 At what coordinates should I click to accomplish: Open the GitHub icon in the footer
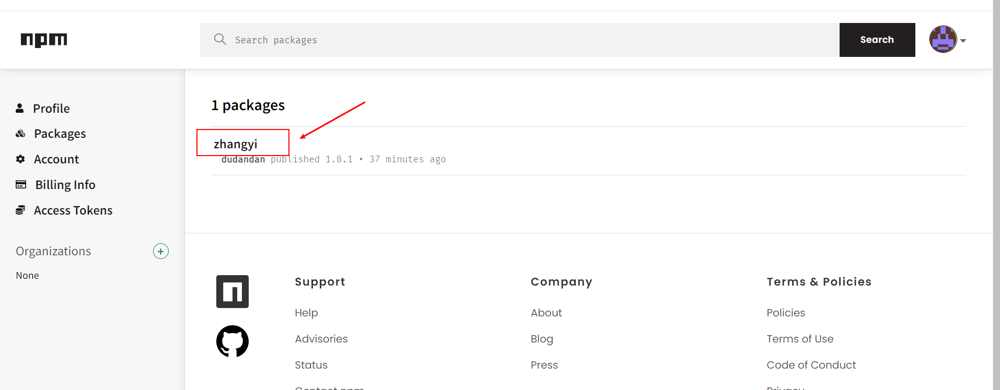coord(232,341)
